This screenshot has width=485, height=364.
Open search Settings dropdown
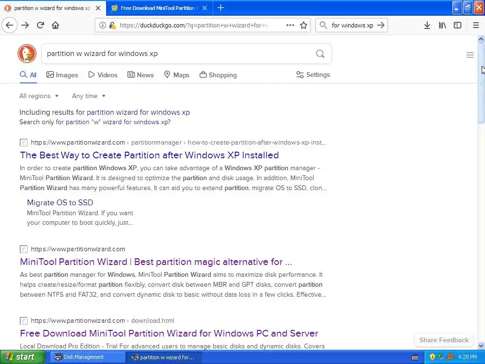(313, 74)
